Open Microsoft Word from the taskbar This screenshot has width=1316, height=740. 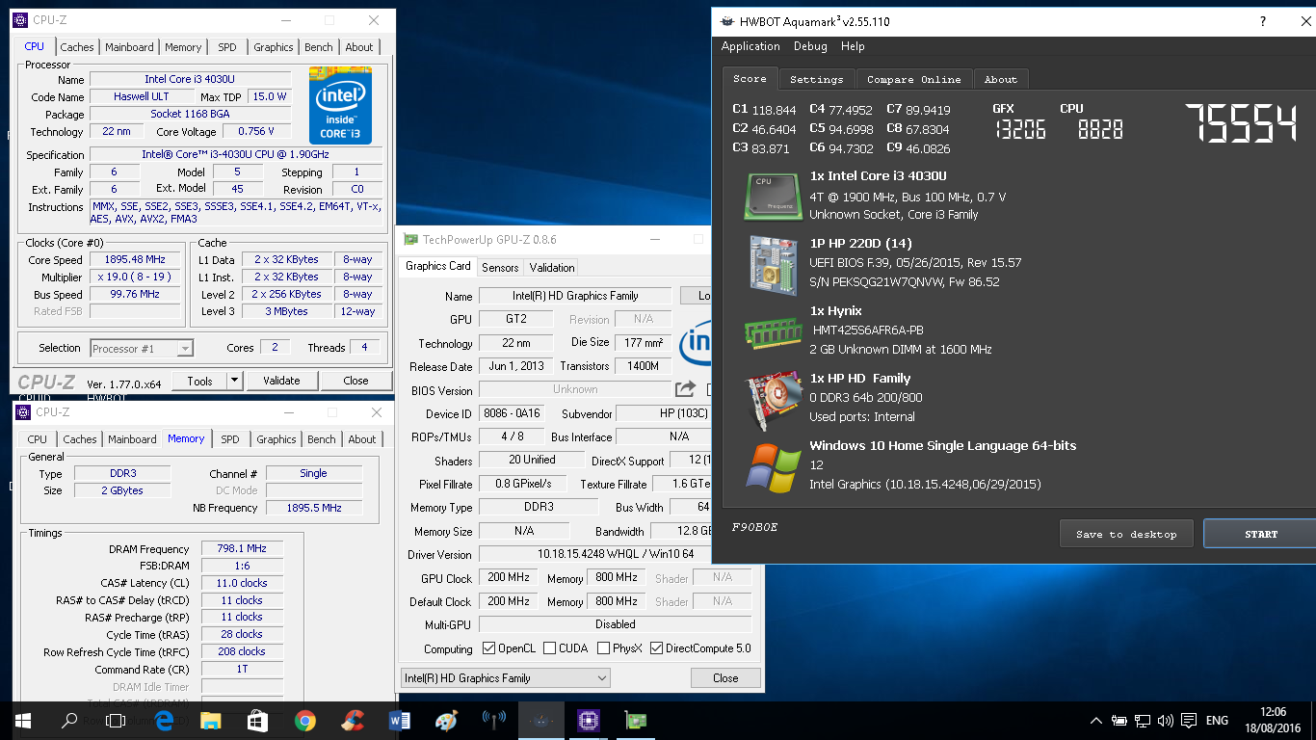click(x=399, y=720)
